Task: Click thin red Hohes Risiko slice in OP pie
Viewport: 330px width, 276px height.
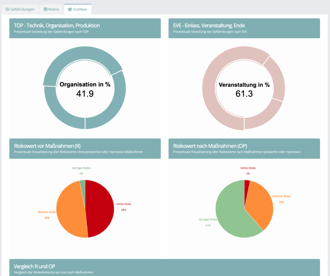Action: click(247, 184)
